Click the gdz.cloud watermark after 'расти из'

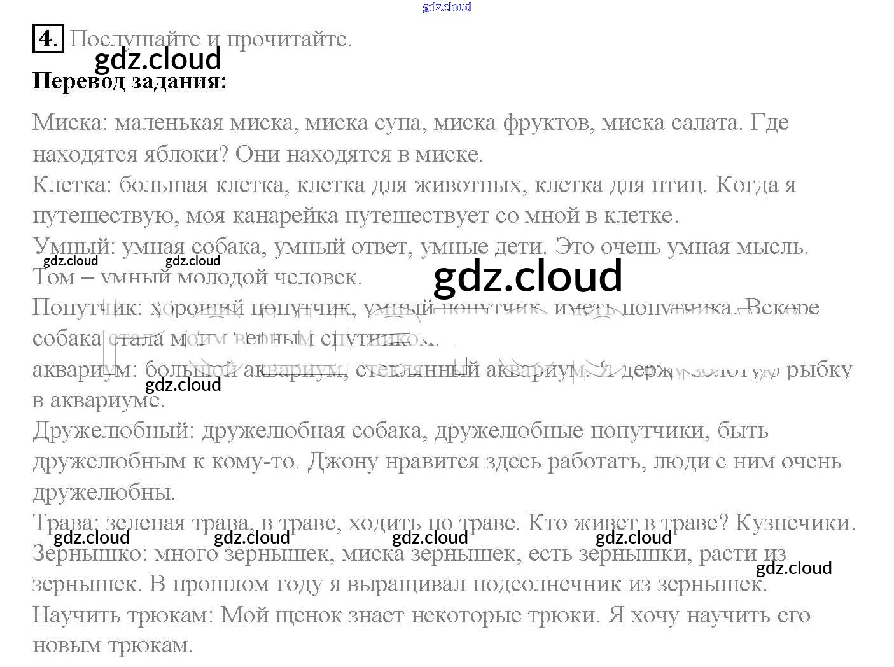pos(793,568)
